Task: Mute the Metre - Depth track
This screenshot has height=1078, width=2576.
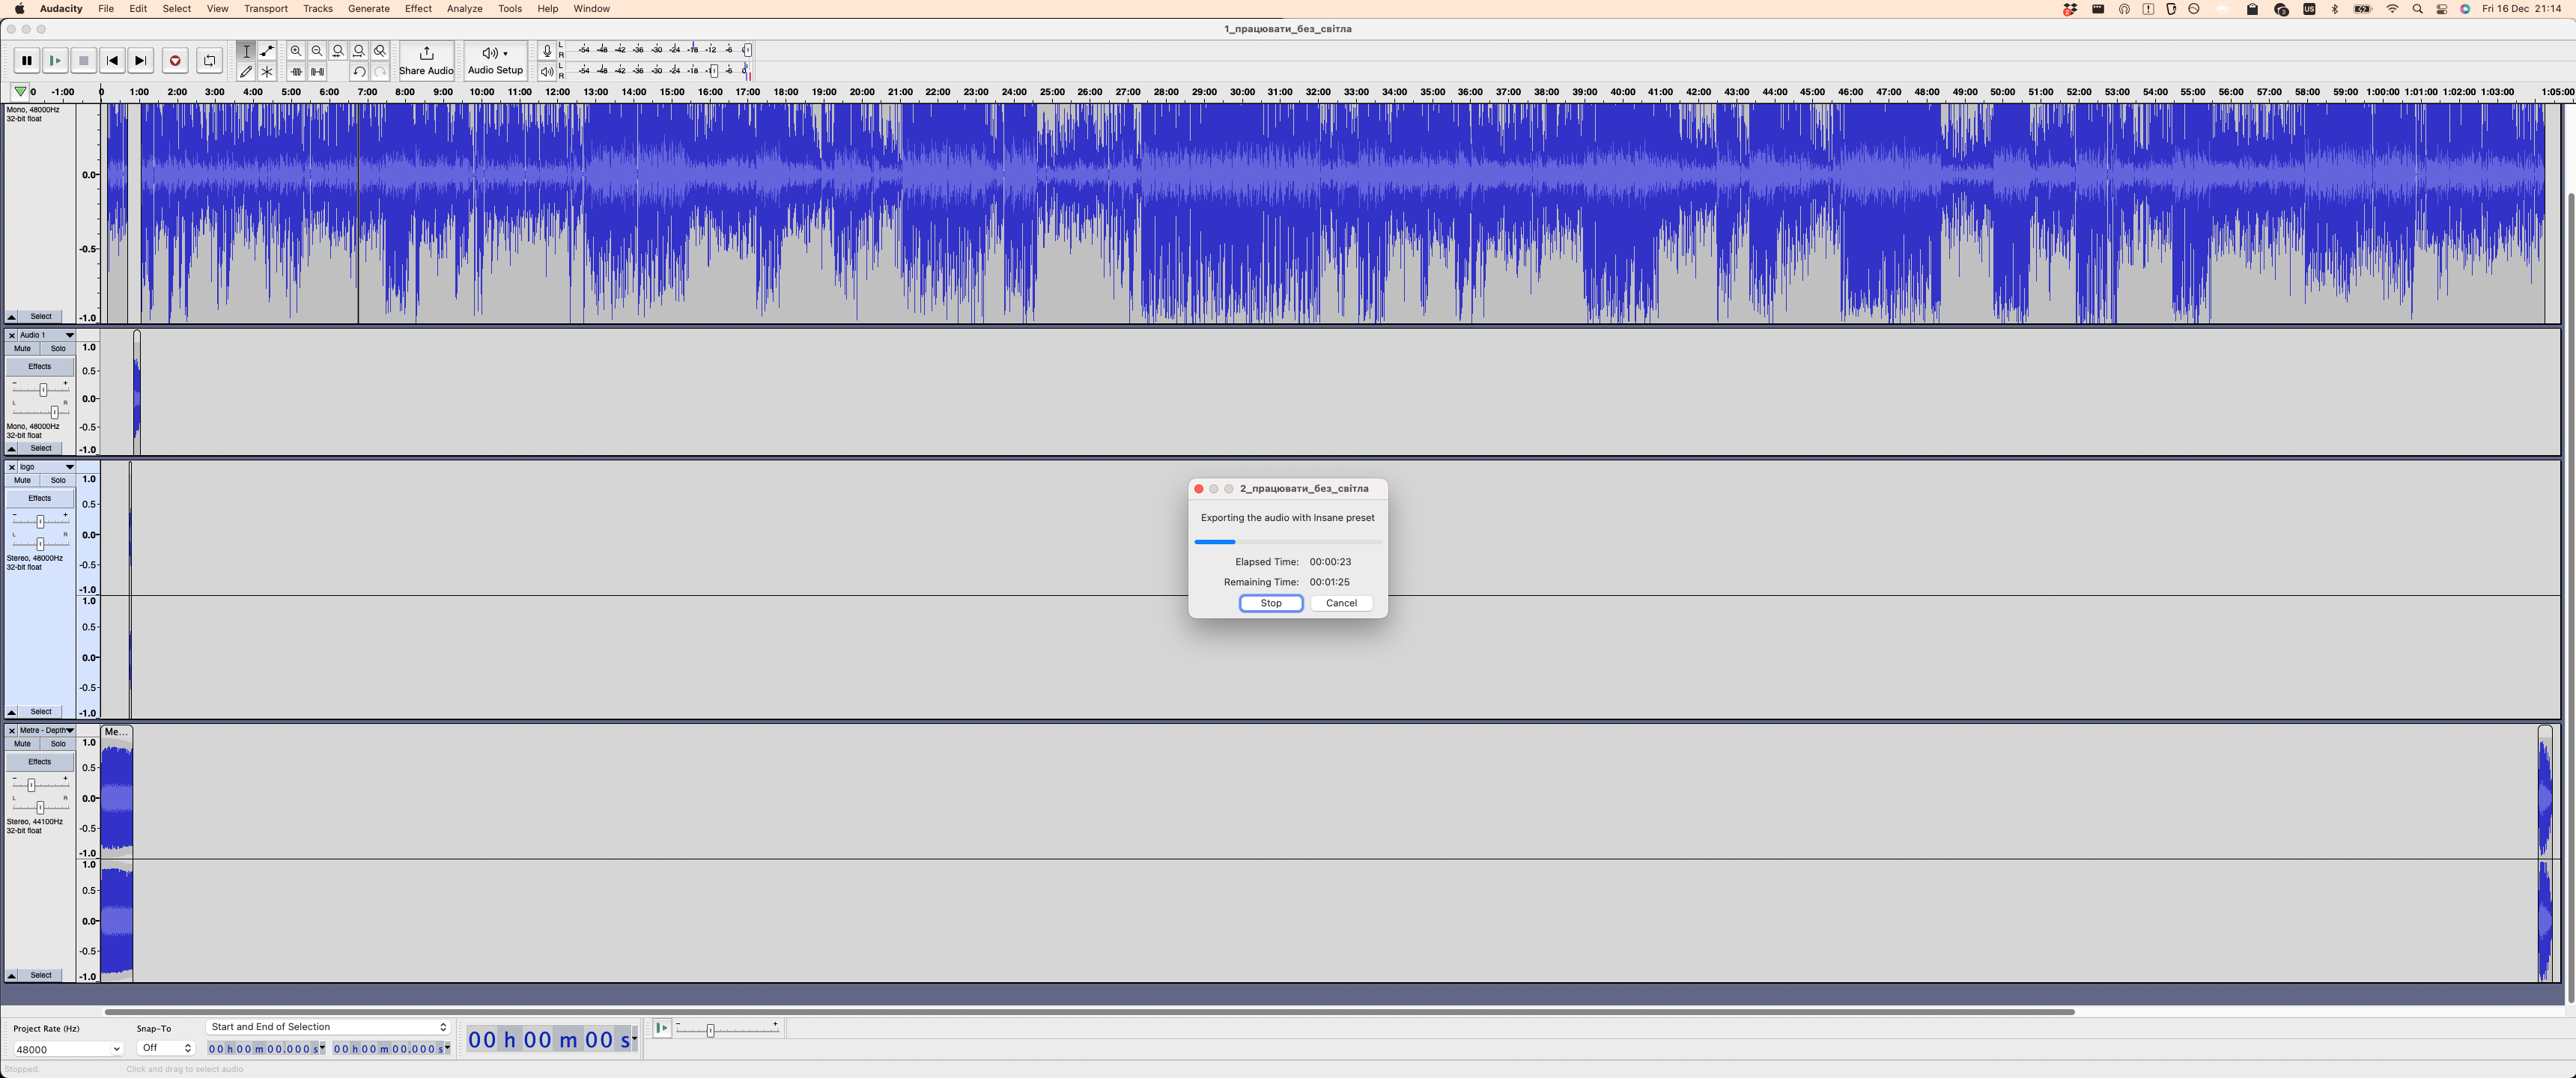Action: point(22,744)
